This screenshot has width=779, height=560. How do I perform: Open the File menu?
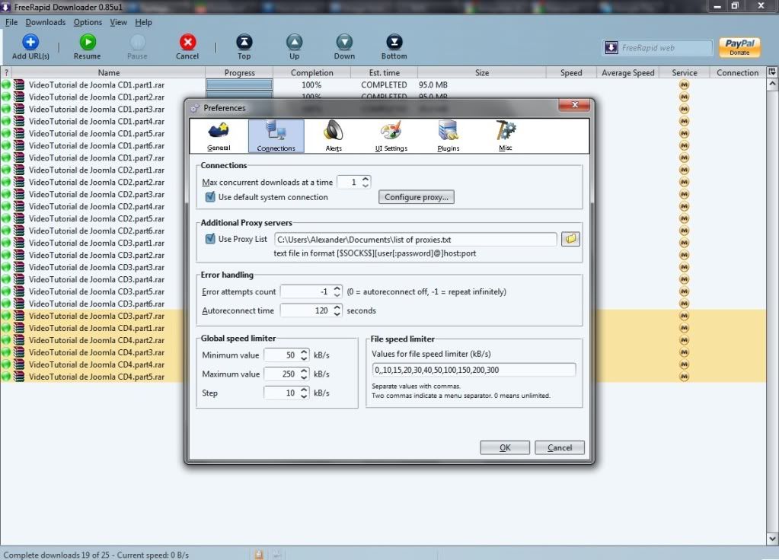click(x=11, y=22)
